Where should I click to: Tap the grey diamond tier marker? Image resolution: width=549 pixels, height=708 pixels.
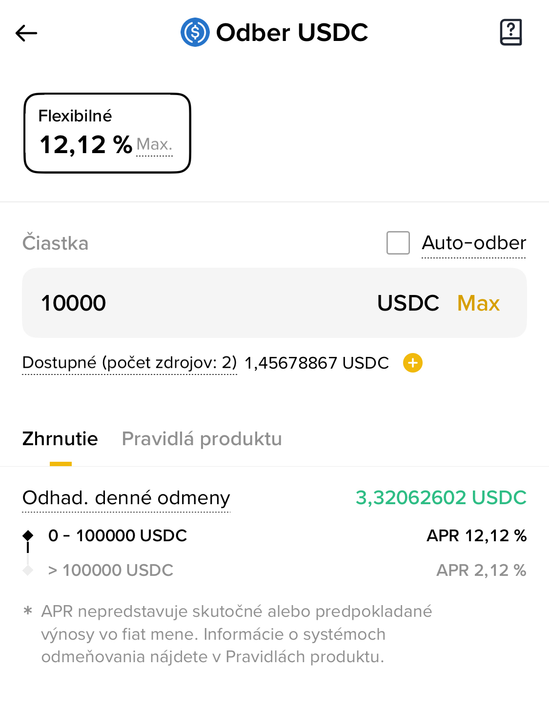pos(28,570)
